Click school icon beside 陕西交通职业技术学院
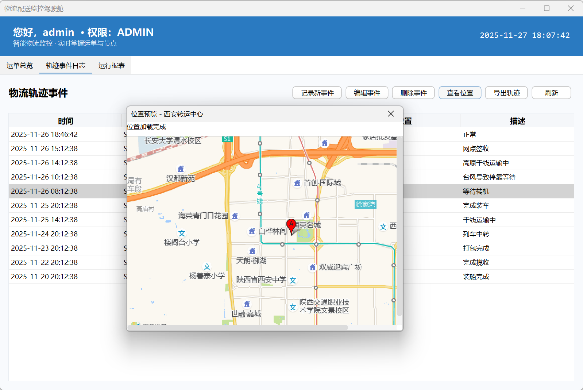This screenshot has width=583, height=390. 293,307
